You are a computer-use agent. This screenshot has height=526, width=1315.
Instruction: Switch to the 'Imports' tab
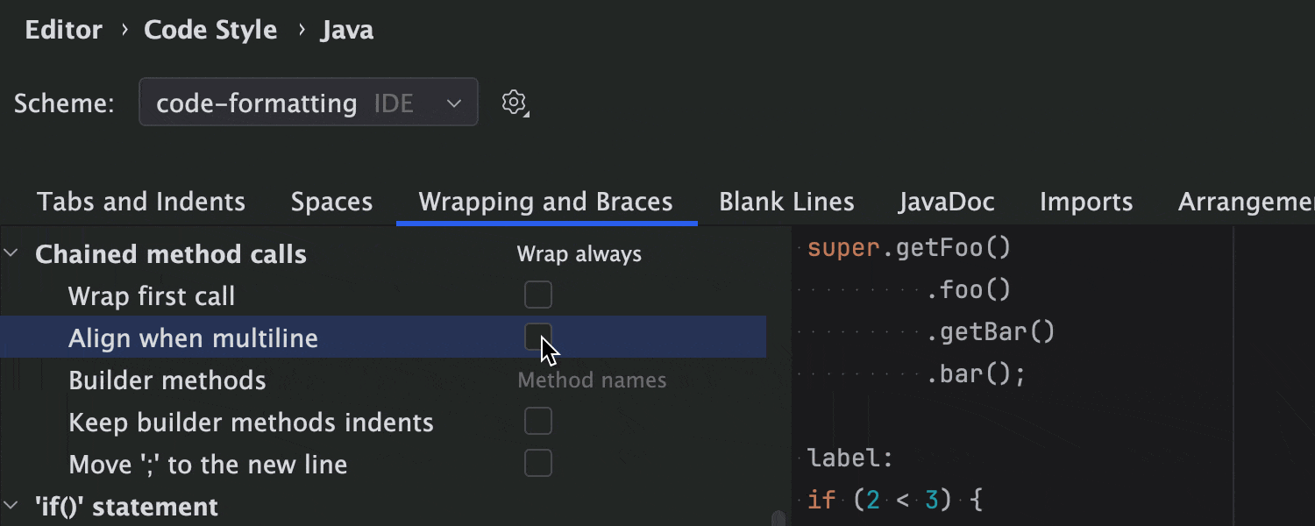[x=1085, y=202]
